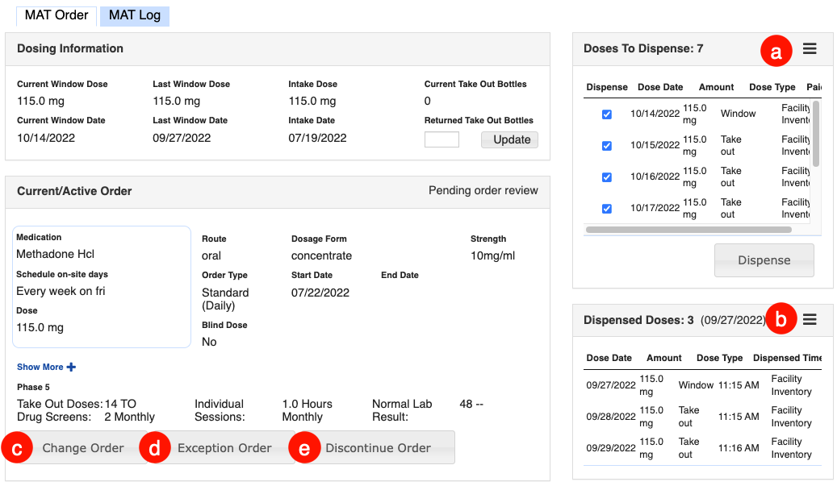
Task: Click the Dose Date column header in Doses To Dispense
Action: 660,87
